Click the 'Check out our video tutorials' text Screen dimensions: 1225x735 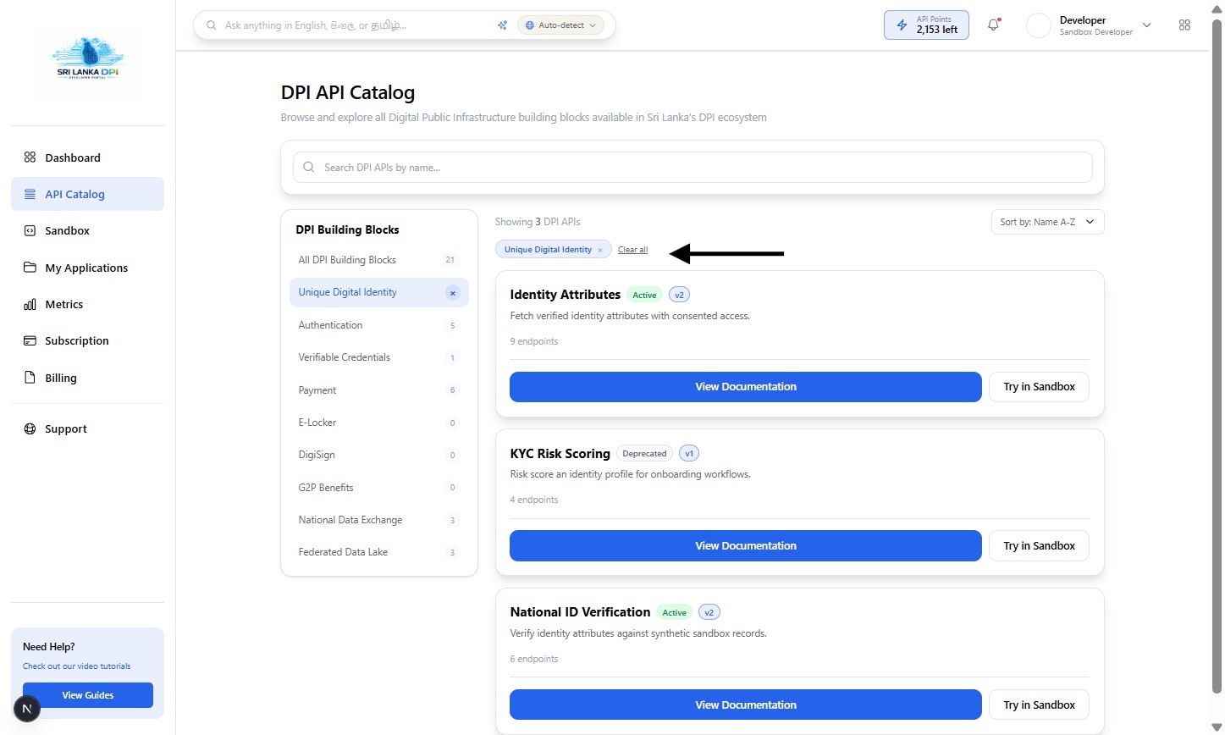77,666
